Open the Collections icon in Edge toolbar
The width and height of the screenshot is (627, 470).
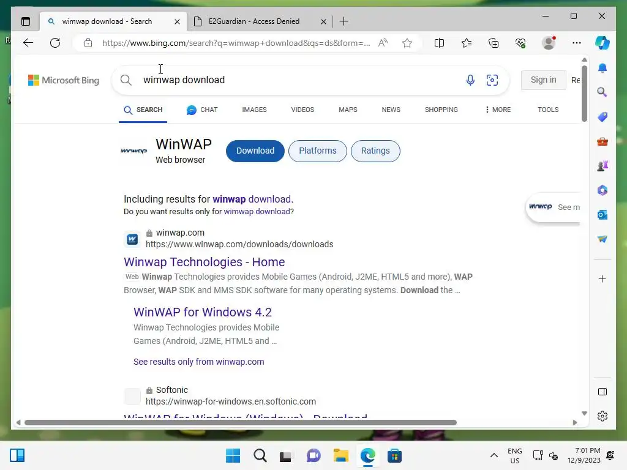(494, 43)
